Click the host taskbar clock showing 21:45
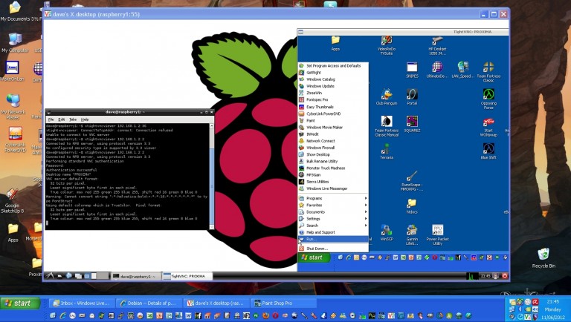Image resolution: width=571 pixels, height=322 pixels. [x=552, y=302]
